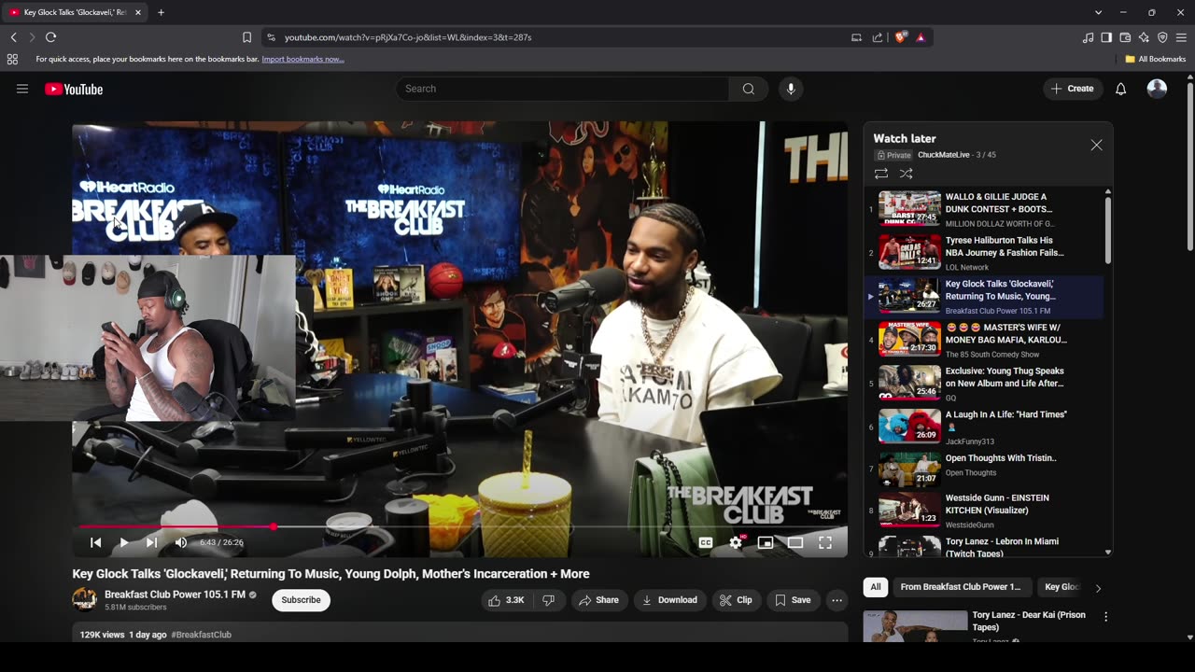1195x672 pixels.
Task: Select the MASTER'S WIFE playlist item
Action: 984,340
